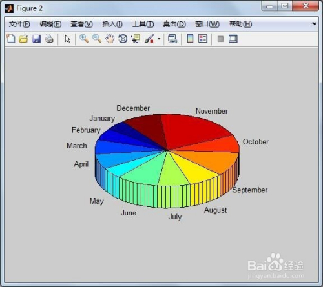Insert a legend using the toolbar icon
The image size is (323, 287).
pos(203,39)
